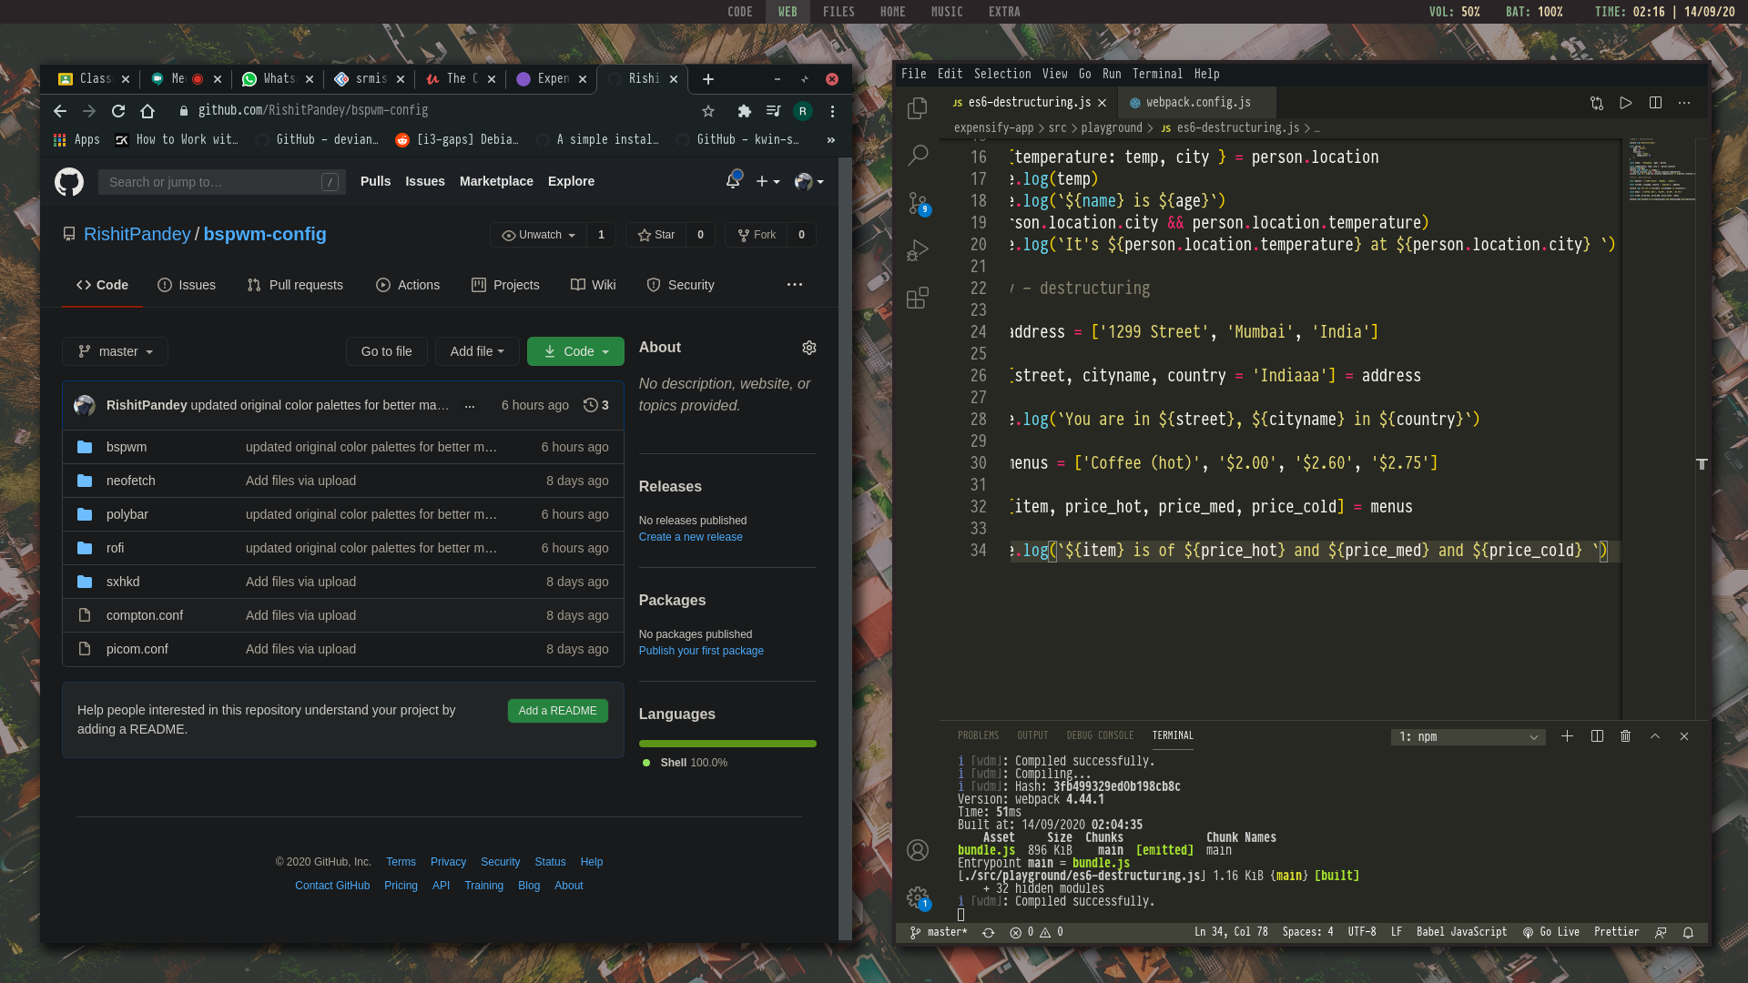
Task: Open the Pull requests repo tab
Action: (x=295, y=285)
